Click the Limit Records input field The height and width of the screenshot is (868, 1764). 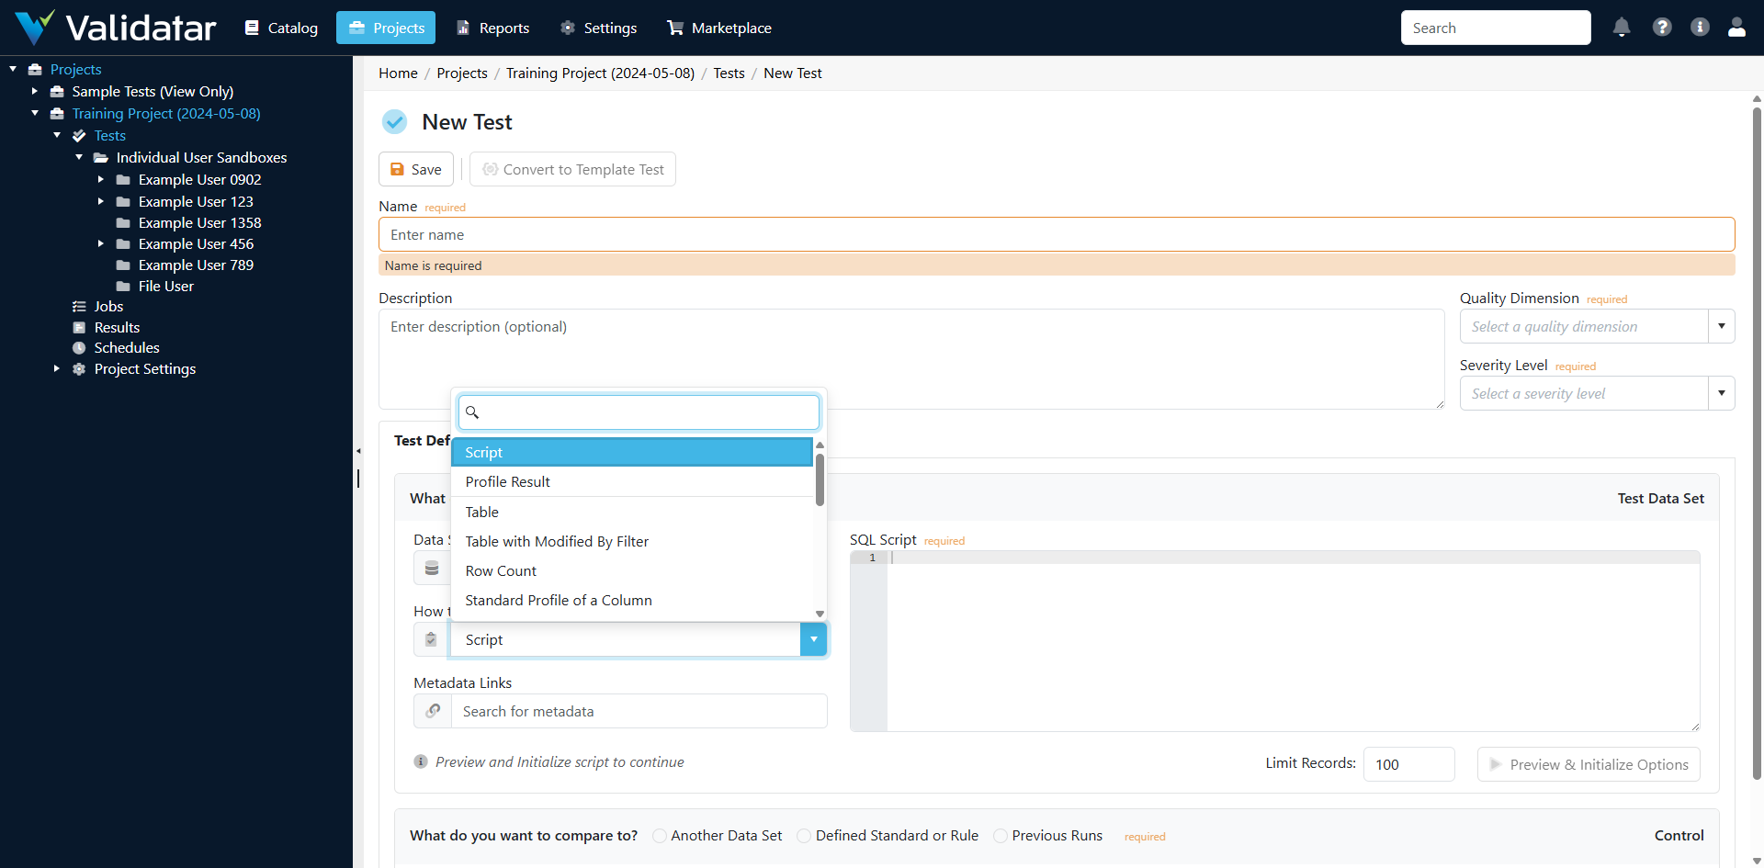1408,763
